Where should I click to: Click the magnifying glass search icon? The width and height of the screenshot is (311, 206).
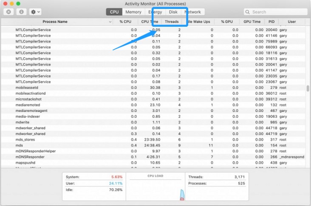(247, 12)
